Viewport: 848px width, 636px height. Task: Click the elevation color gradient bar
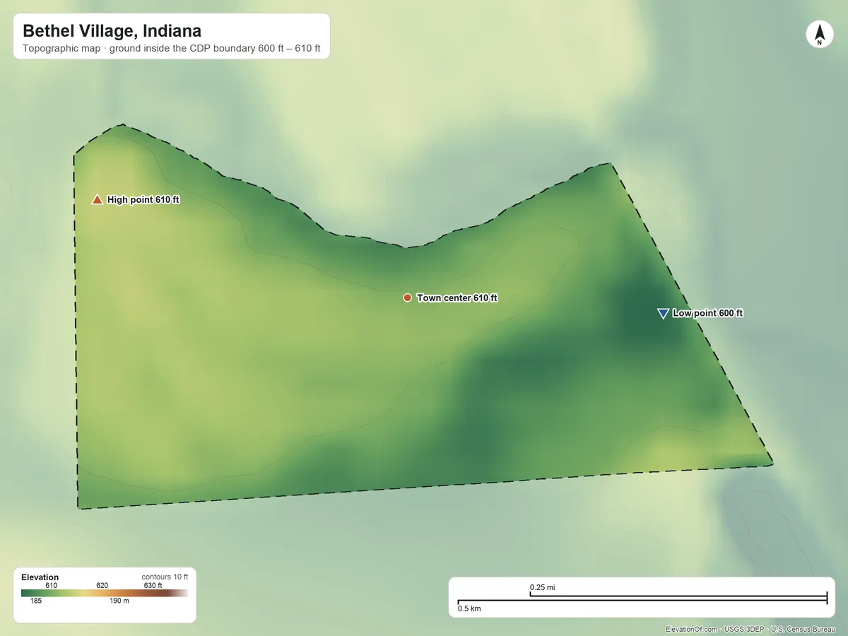pyautogui.click(x=105, y=594)
